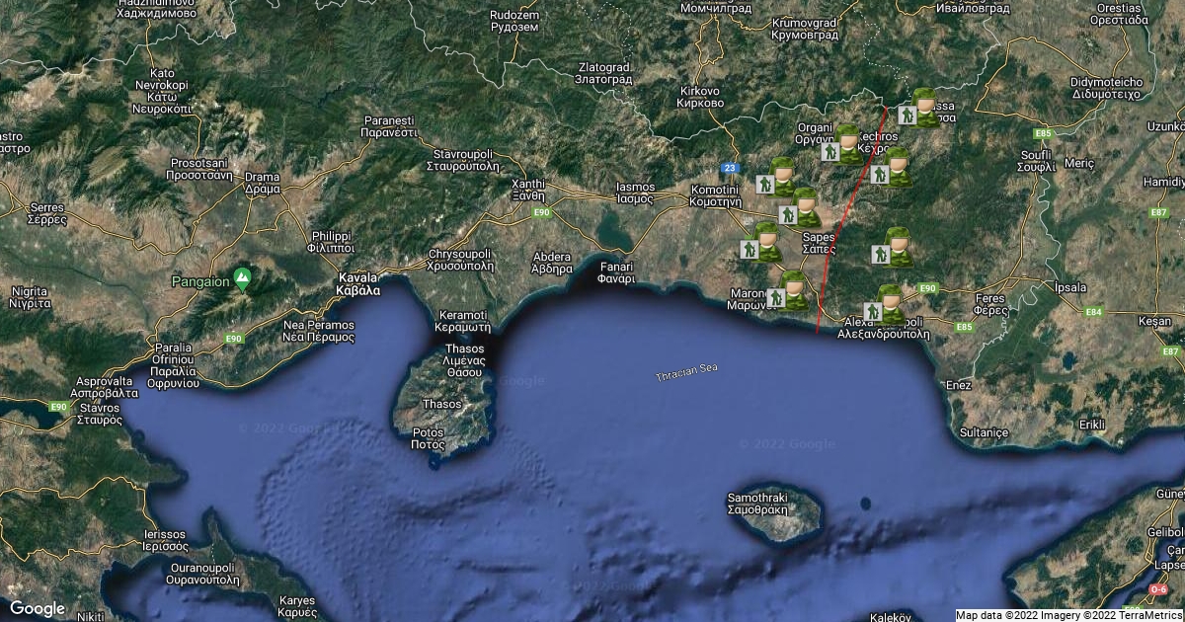The height and width of the screenshot is (622, 1185).
Task: Click the Komotini city label
Action: click(716, 194)
